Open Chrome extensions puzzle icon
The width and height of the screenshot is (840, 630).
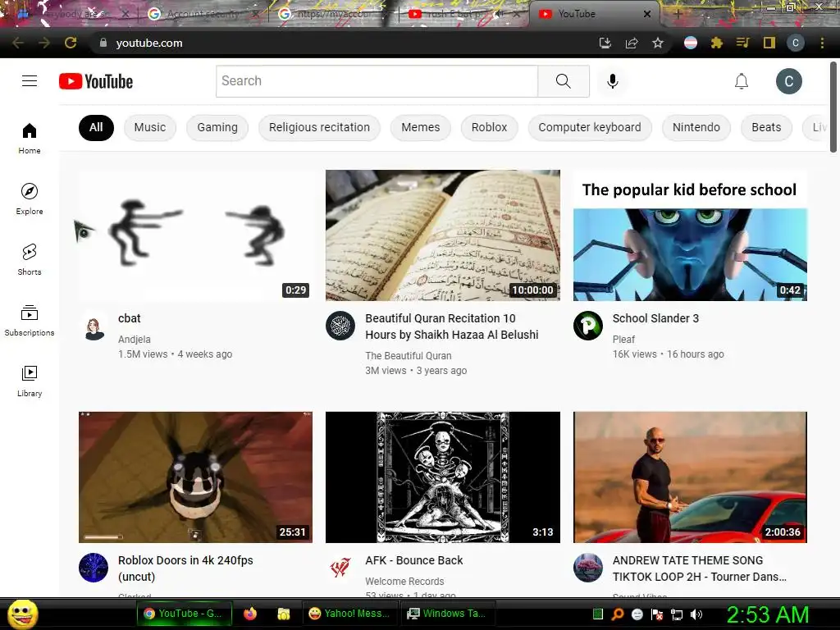click(x=716, y=43)
